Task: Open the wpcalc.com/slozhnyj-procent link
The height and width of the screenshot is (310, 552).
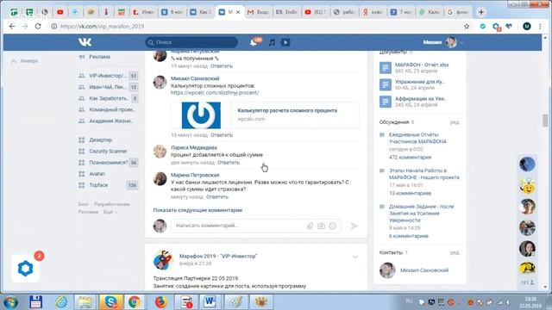Action: [215, 93]
